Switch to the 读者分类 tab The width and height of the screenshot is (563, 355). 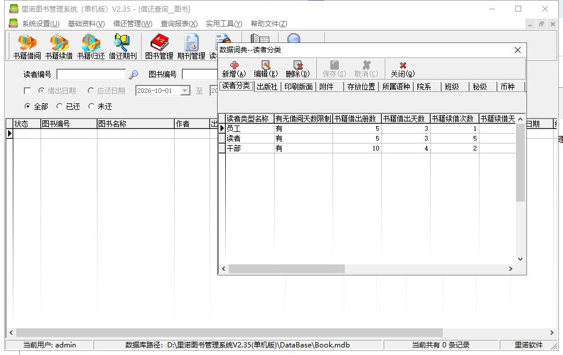click(236, 86)
